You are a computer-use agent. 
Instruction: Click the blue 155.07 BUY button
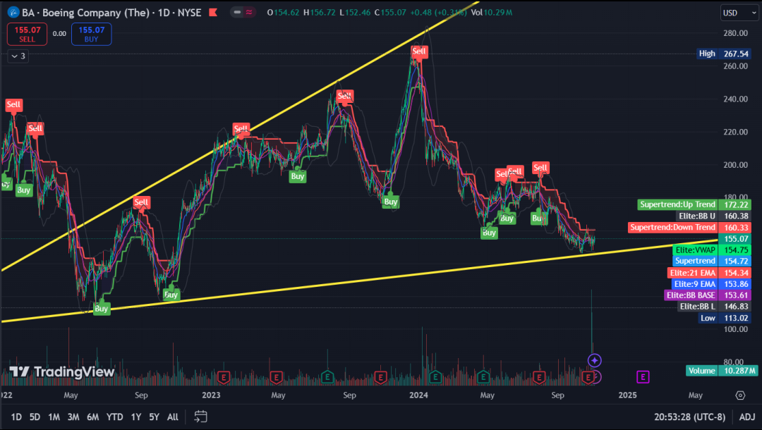coord(91,34)
